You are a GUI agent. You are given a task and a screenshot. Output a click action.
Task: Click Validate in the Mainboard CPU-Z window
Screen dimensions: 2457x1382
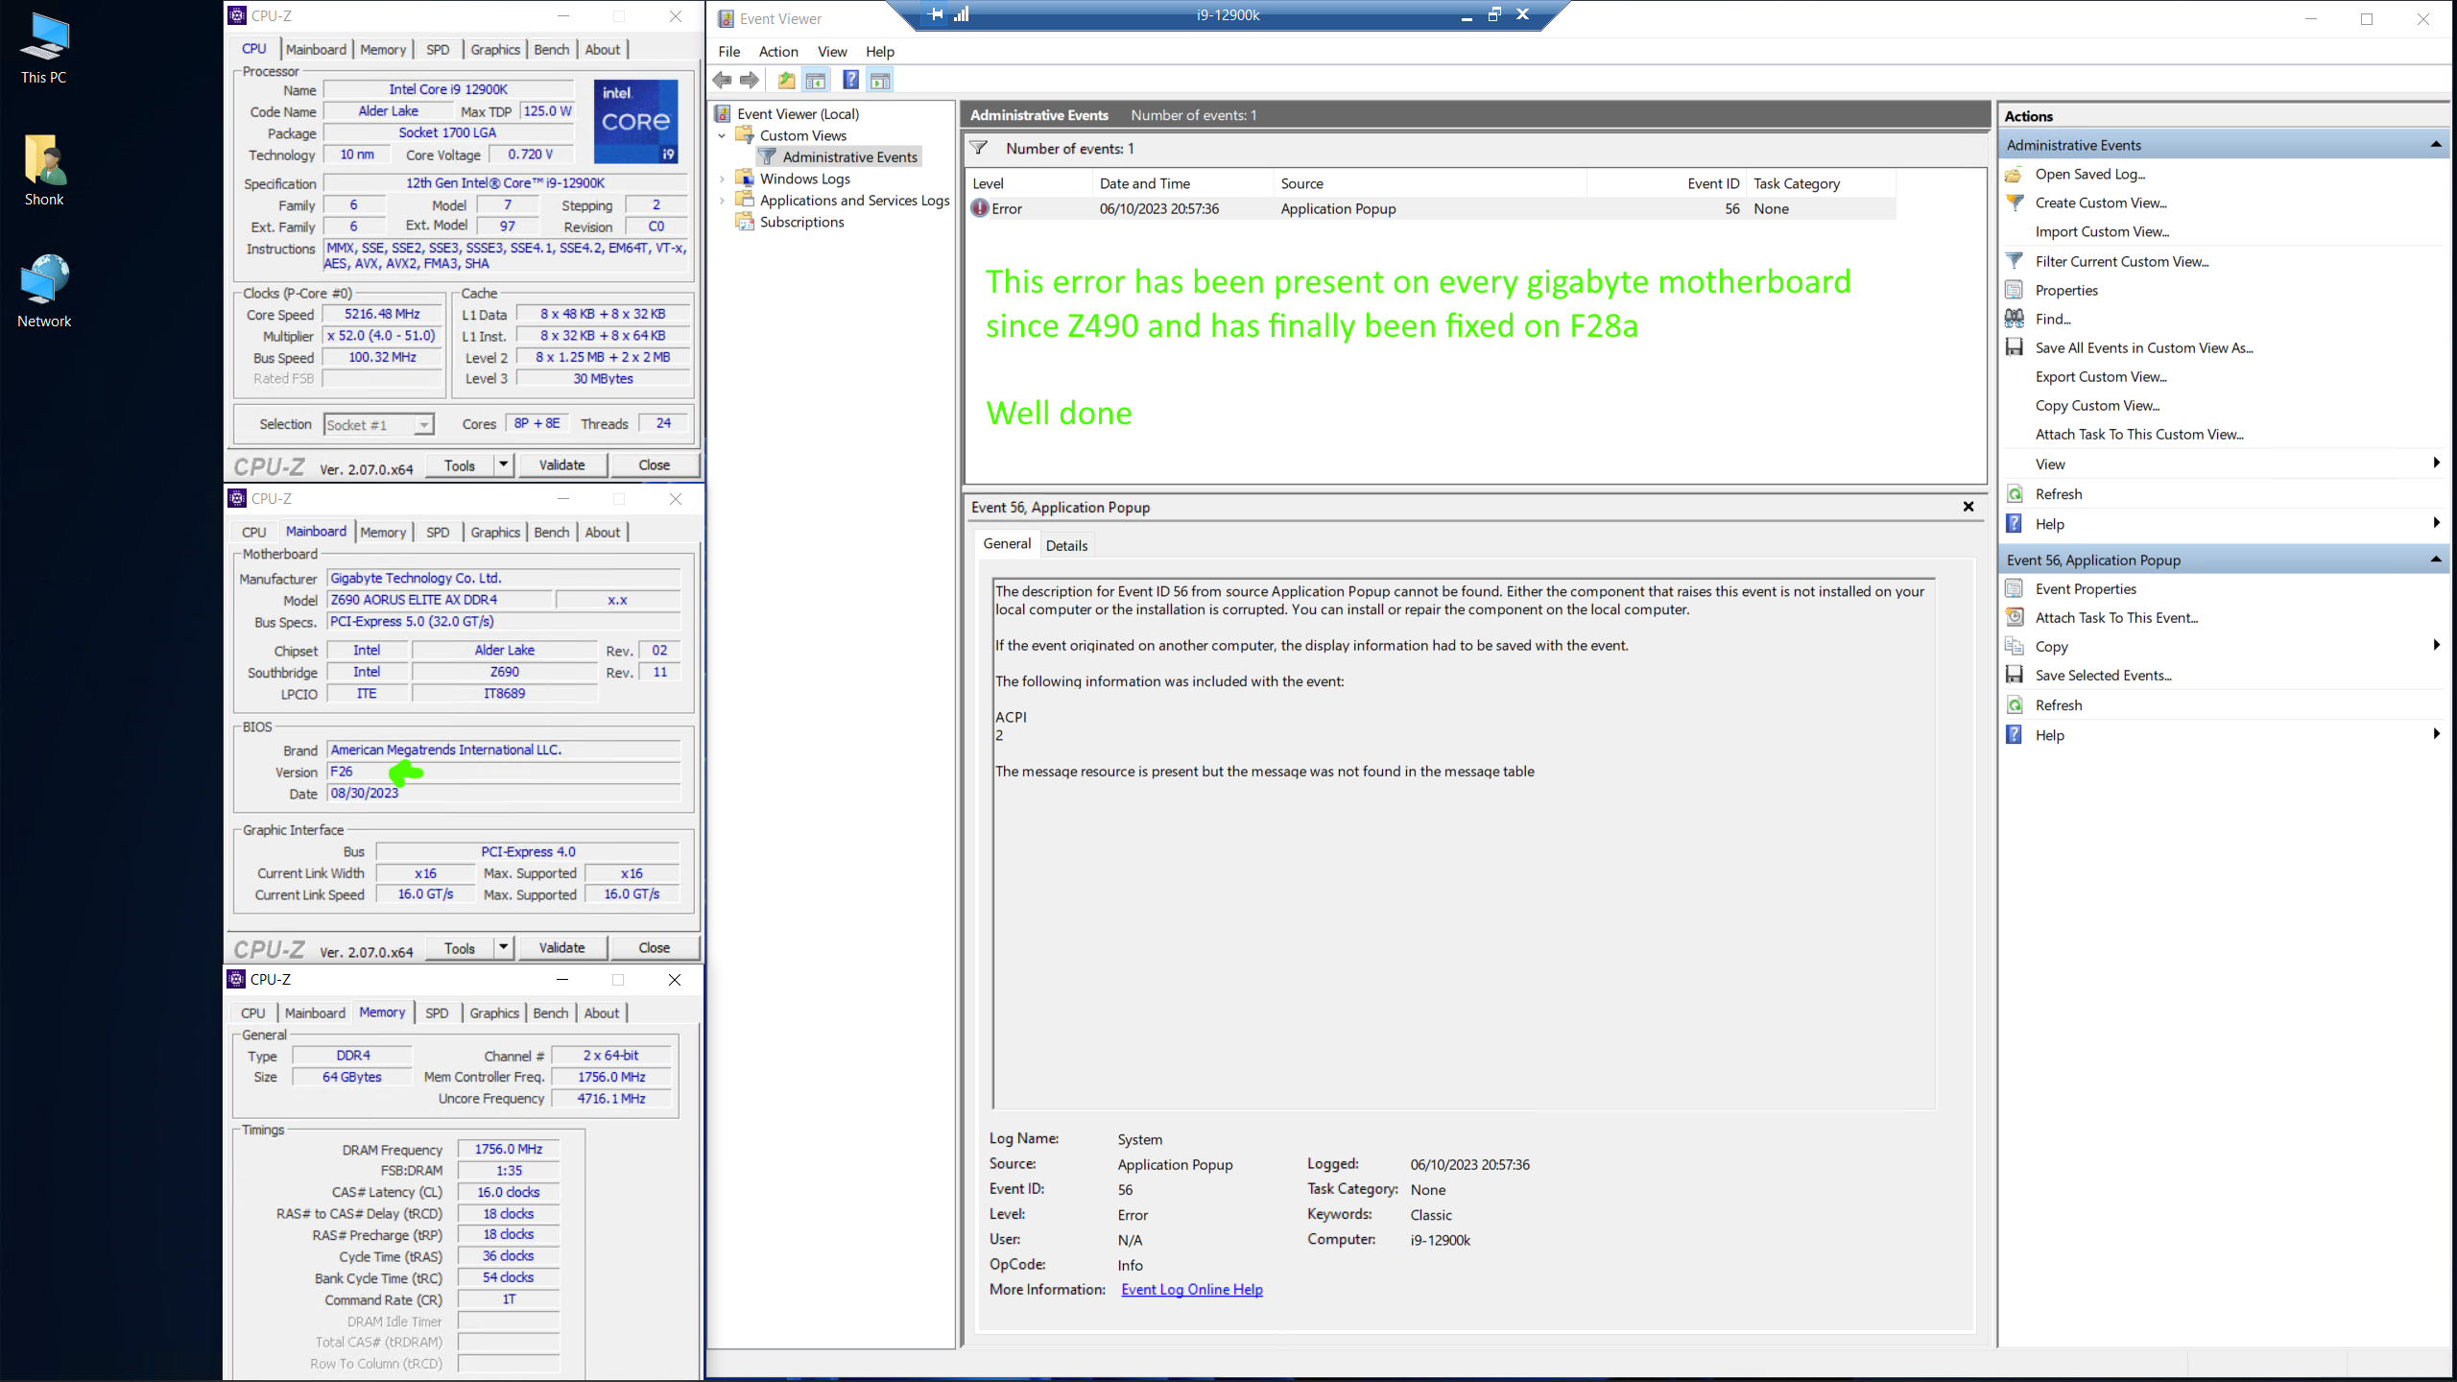point(561,947)
